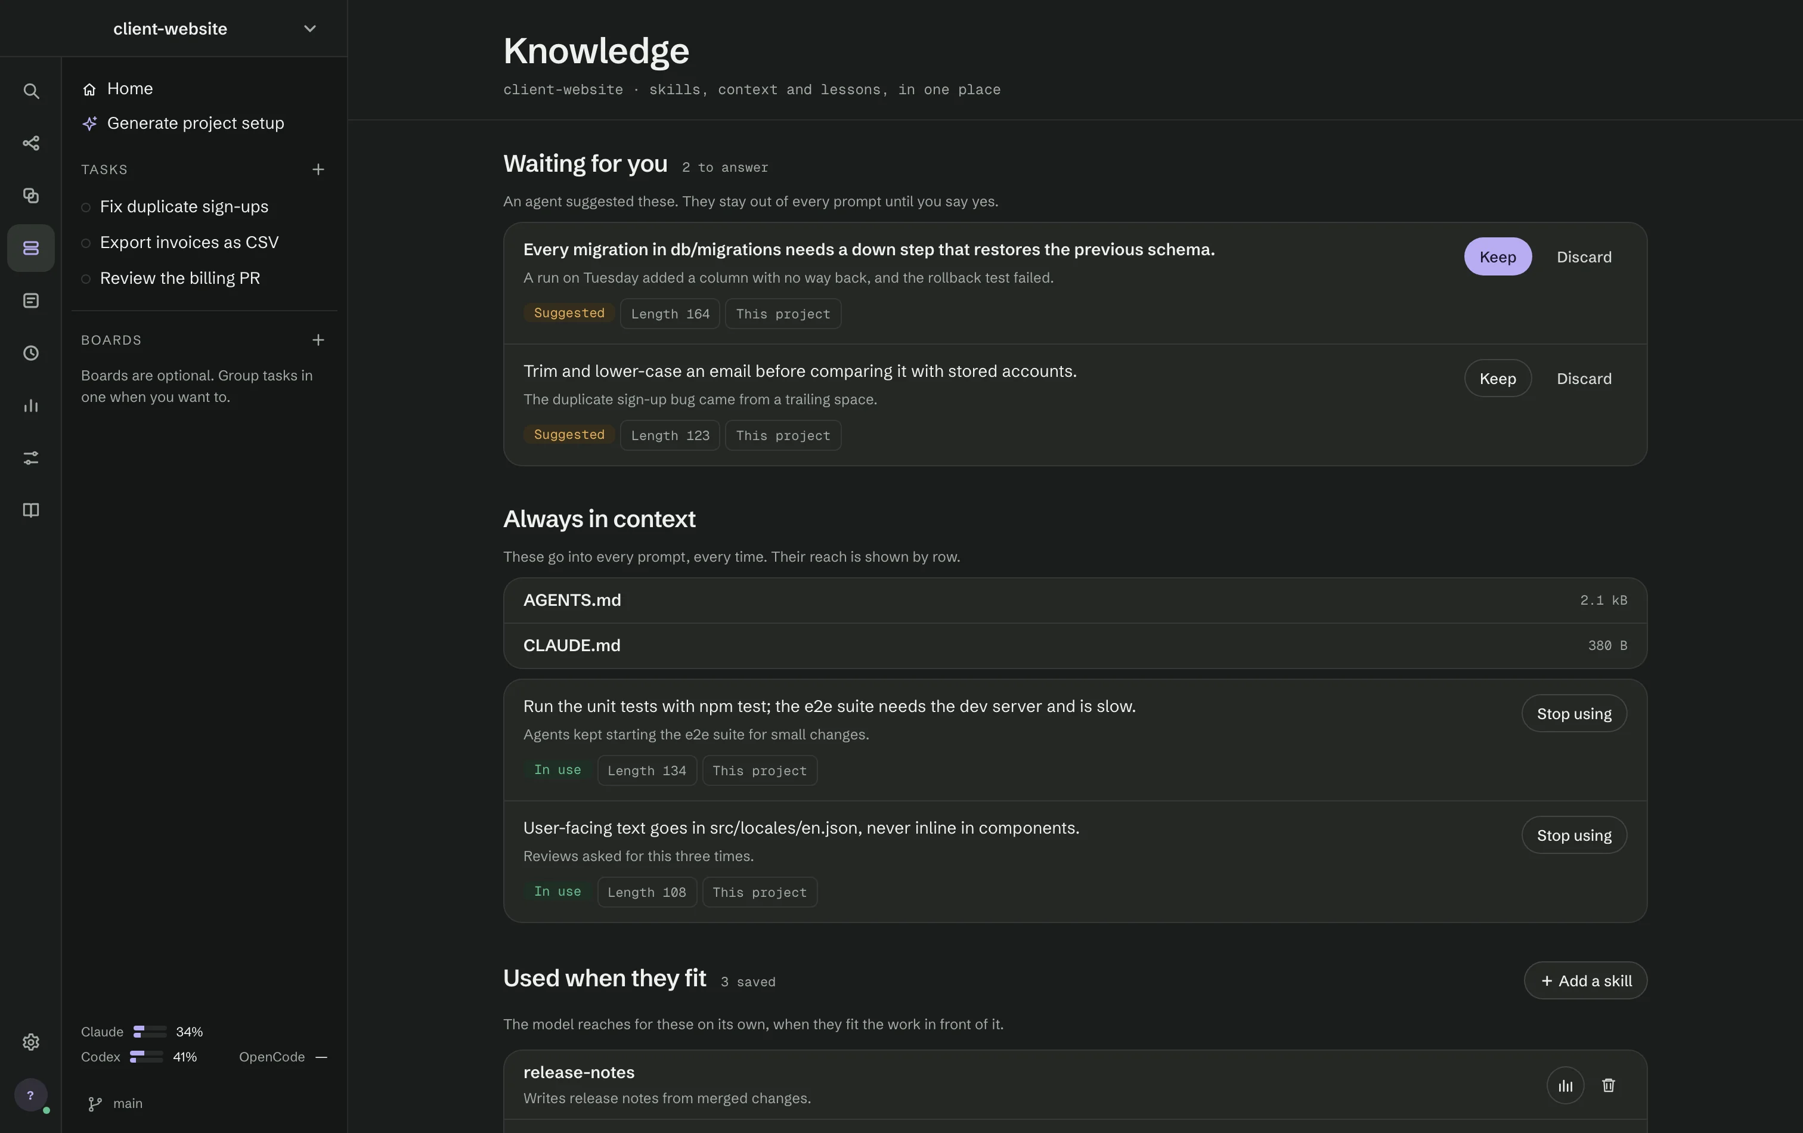The width and height of the screenshot is (1803, 1133).
Task: Click the 3 saved count
Action: tap(748, 982)
